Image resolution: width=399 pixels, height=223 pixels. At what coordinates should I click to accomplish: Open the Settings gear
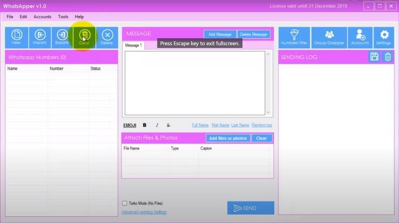384,38
